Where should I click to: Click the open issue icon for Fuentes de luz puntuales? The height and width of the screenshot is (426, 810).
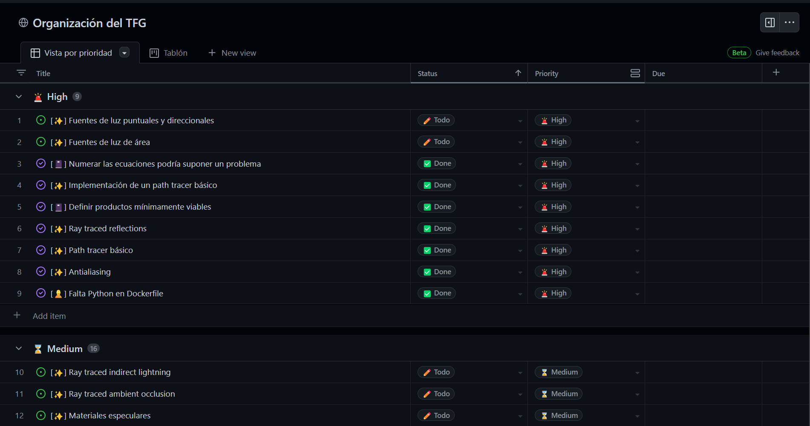41,120
